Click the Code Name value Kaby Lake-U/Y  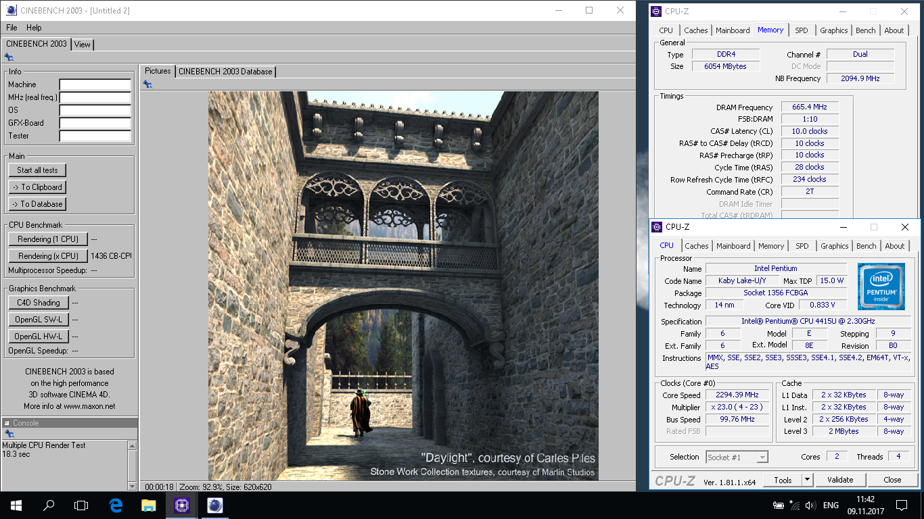tap(742, 280)
